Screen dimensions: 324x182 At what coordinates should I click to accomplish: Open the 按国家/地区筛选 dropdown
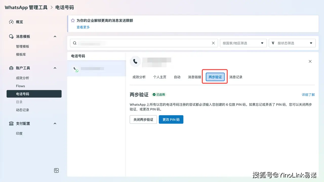click(x=243, y=43)
